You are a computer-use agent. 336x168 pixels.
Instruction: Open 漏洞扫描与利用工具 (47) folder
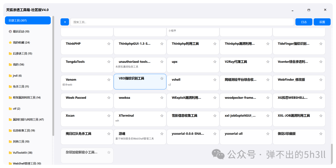[x=28, y=120]
